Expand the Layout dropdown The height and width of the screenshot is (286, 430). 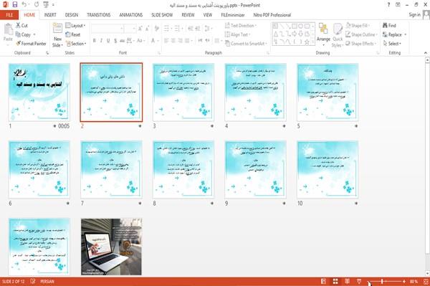point(75,26)
